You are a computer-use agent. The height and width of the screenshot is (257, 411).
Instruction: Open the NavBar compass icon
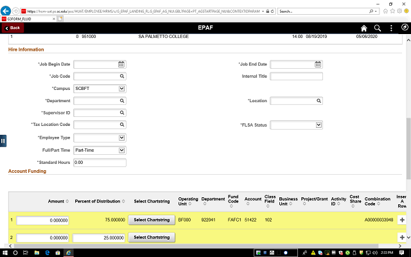[405, 27]
